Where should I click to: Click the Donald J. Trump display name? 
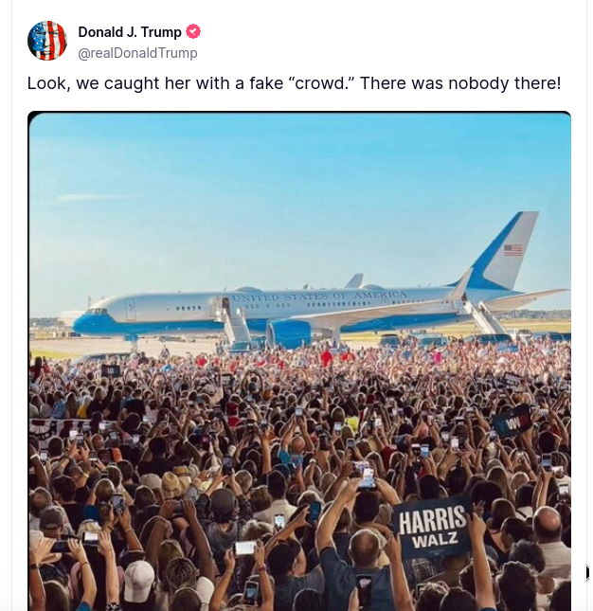pos(130,32)
